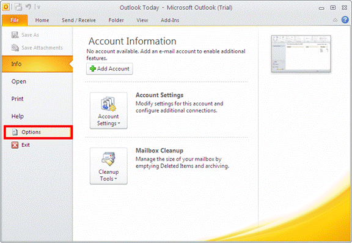The width and height of the screenshot is (352, 243).
Task: Switch to the Add-Ins tab
Action: tap(170, 20)
